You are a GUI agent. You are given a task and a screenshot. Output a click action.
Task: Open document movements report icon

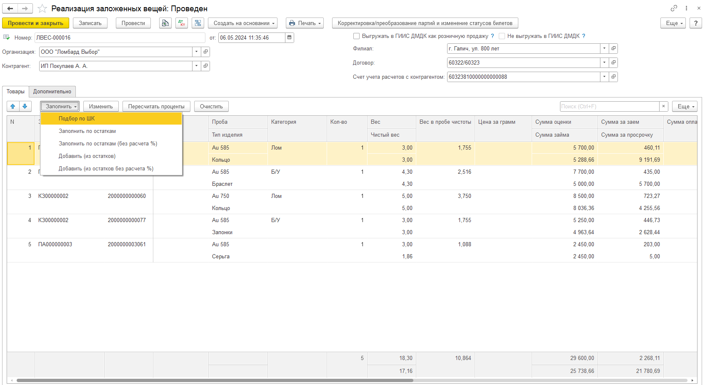coord(165,23)
